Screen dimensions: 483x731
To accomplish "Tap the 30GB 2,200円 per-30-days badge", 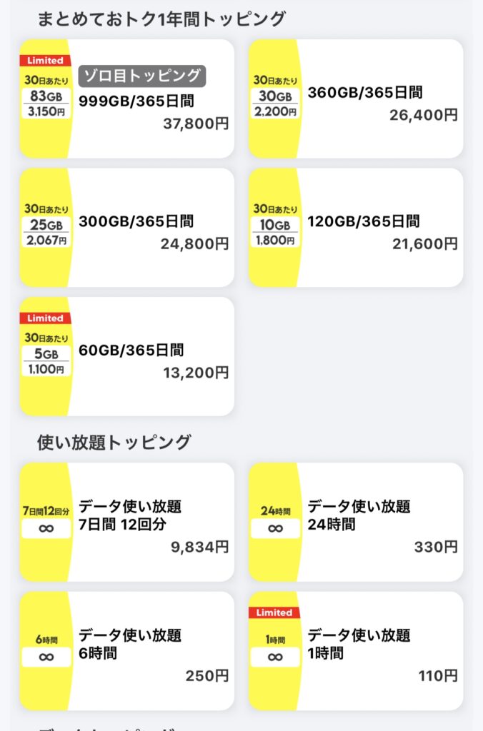I will click(x=275, y=96).
